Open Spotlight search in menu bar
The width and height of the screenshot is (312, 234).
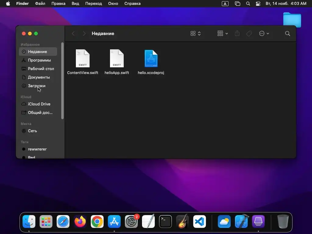click(248, 4)
